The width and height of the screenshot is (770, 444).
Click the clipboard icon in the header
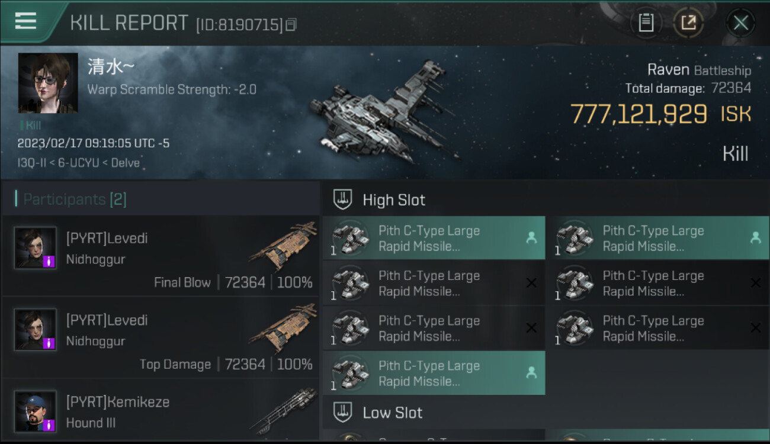(x=646, y=23)
